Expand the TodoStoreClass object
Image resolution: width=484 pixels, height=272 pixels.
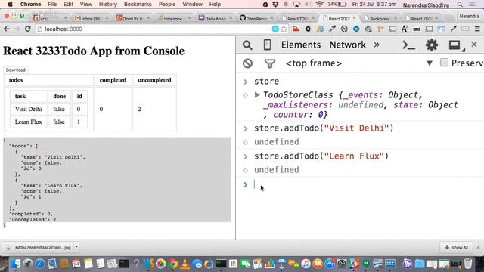tap(257, 94)
